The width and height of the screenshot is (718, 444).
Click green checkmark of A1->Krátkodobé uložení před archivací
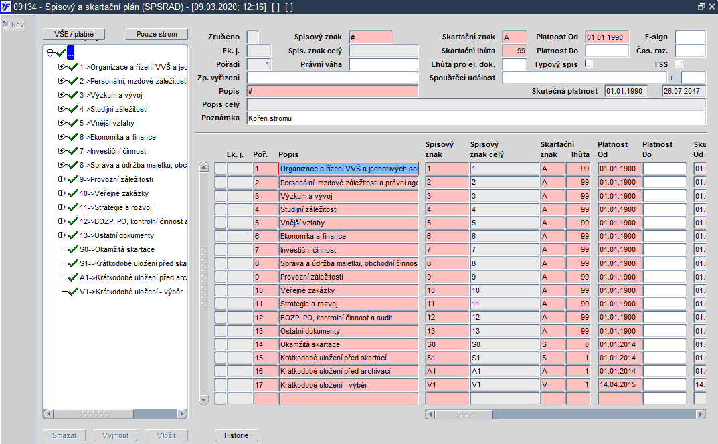click(x=73, y=277)
